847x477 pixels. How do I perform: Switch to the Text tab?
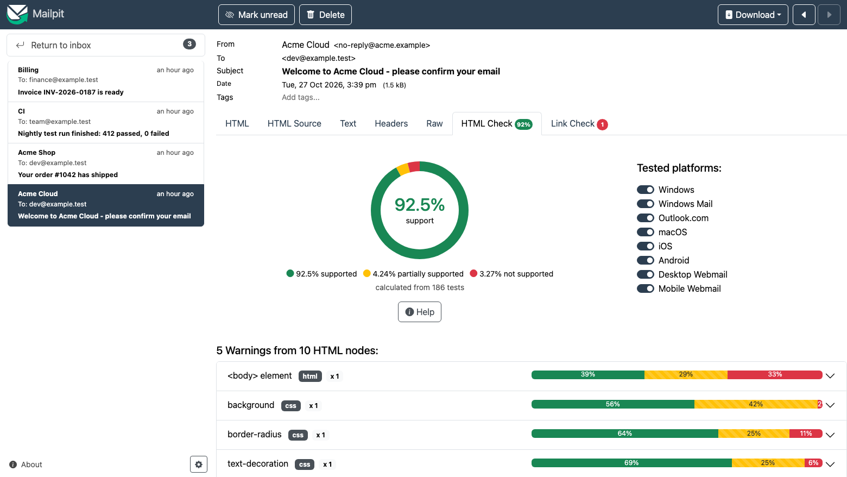(x=348, y=123)
